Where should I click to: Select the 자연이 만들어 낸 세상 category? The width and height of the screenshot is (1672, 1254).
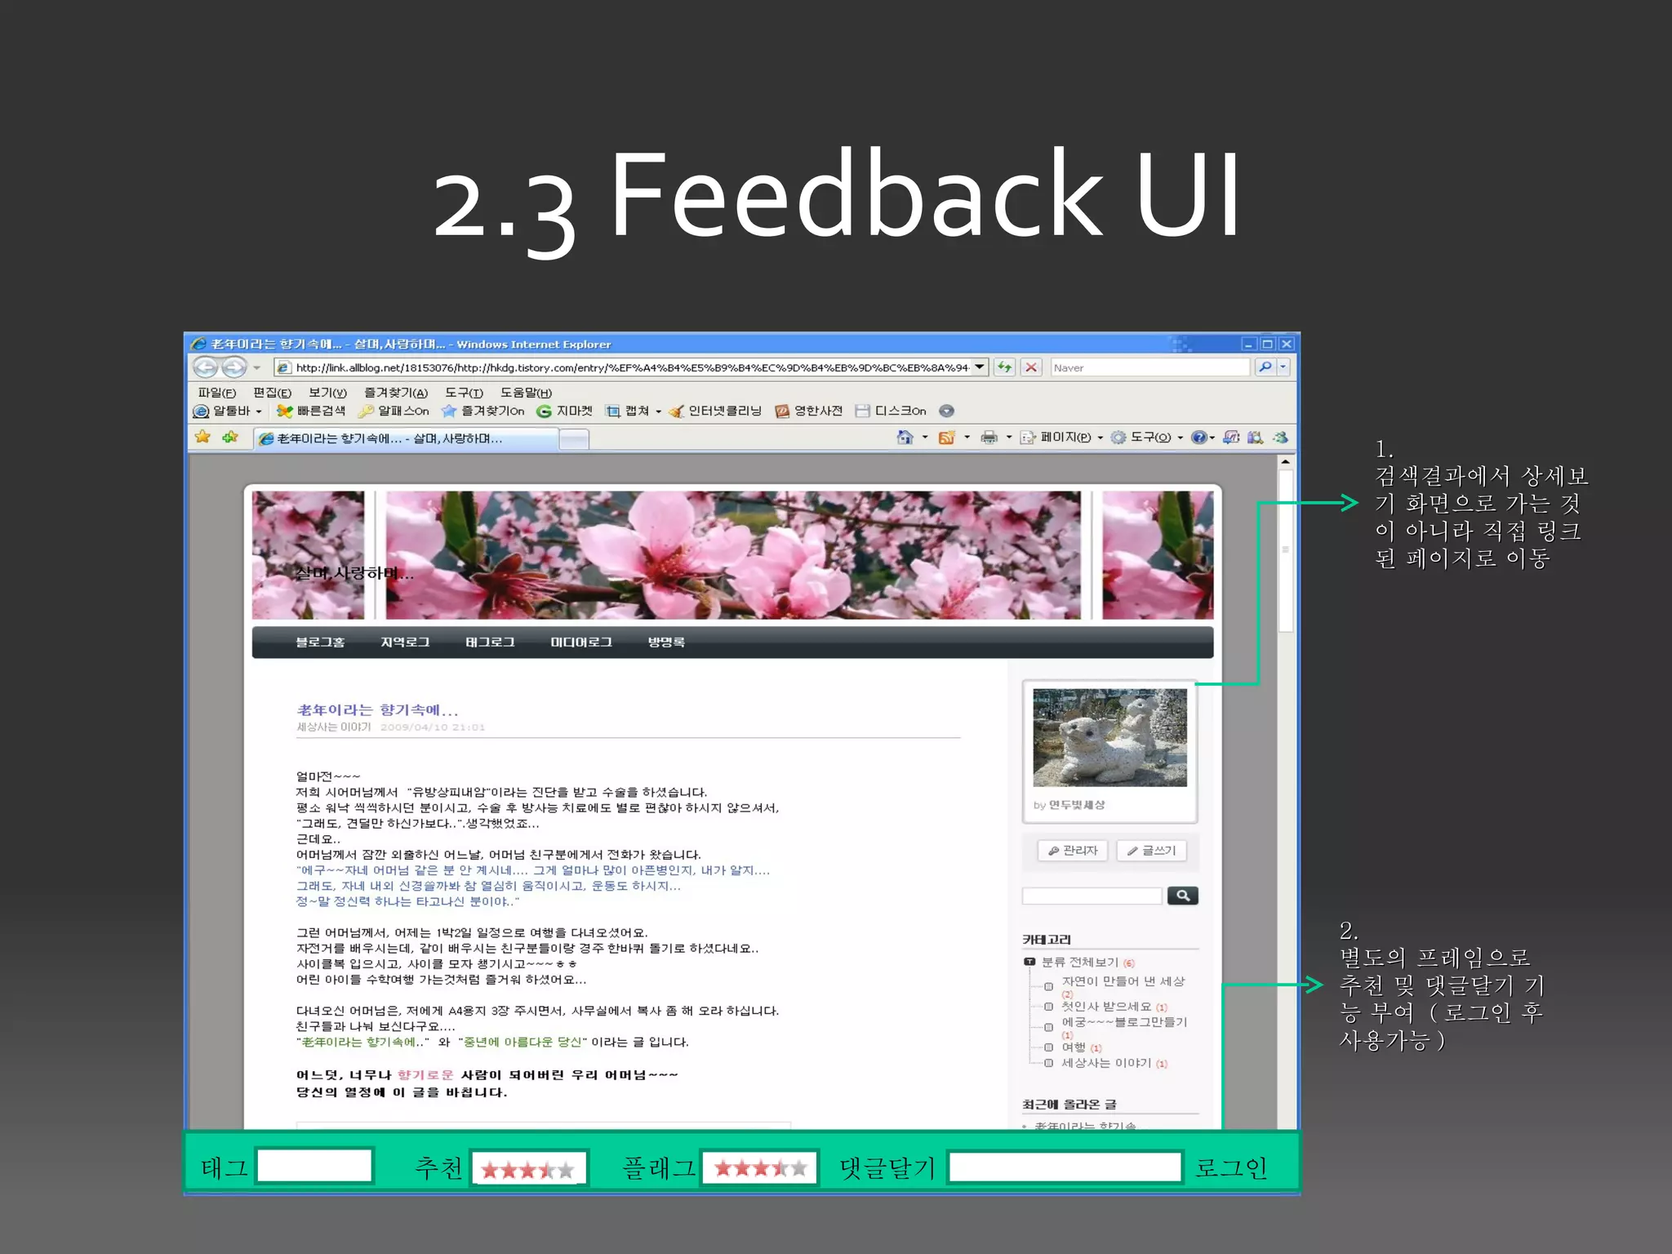pos(1123,981)
